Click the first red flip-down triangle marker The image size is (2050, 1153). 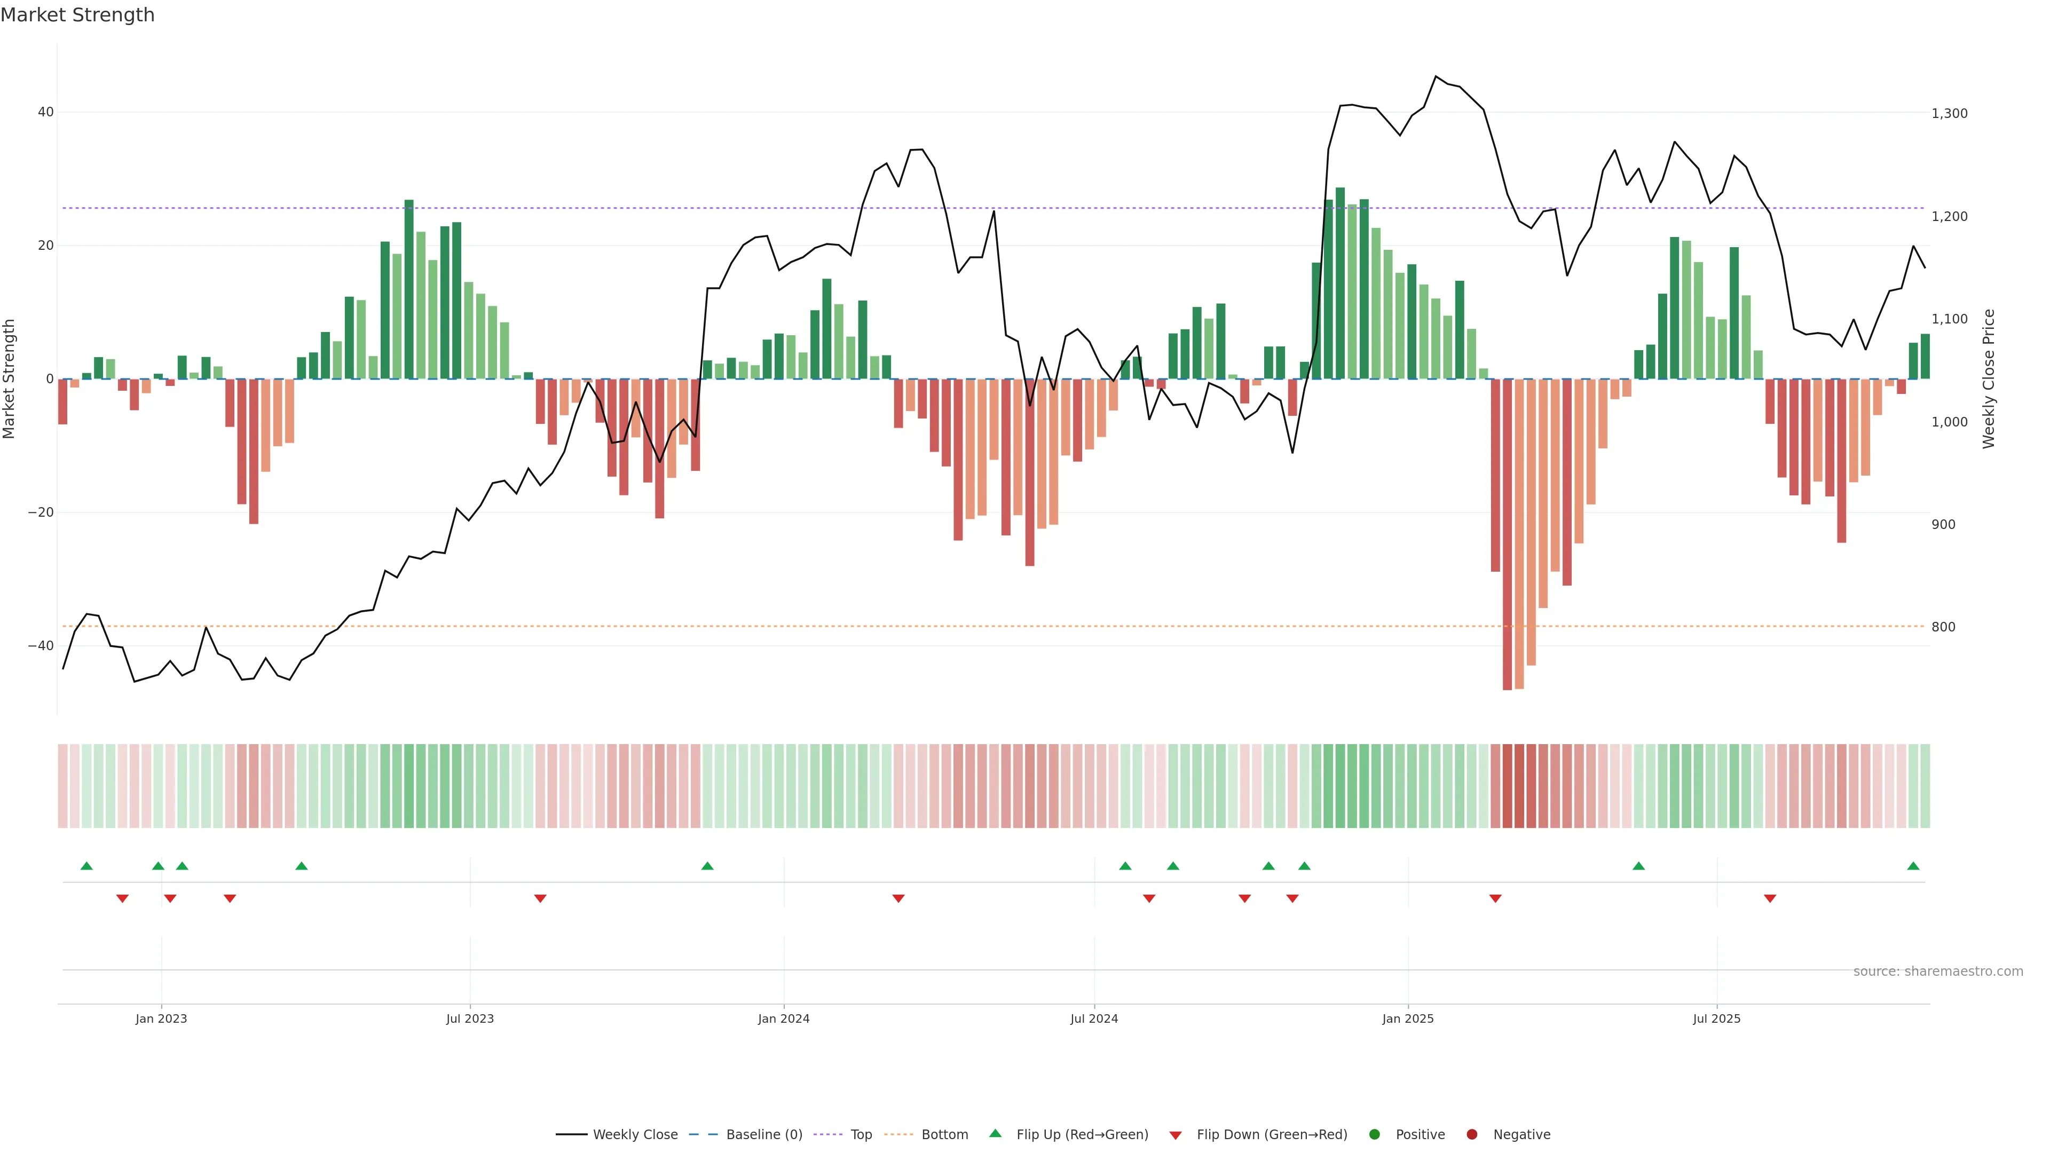tap(123, 898)
